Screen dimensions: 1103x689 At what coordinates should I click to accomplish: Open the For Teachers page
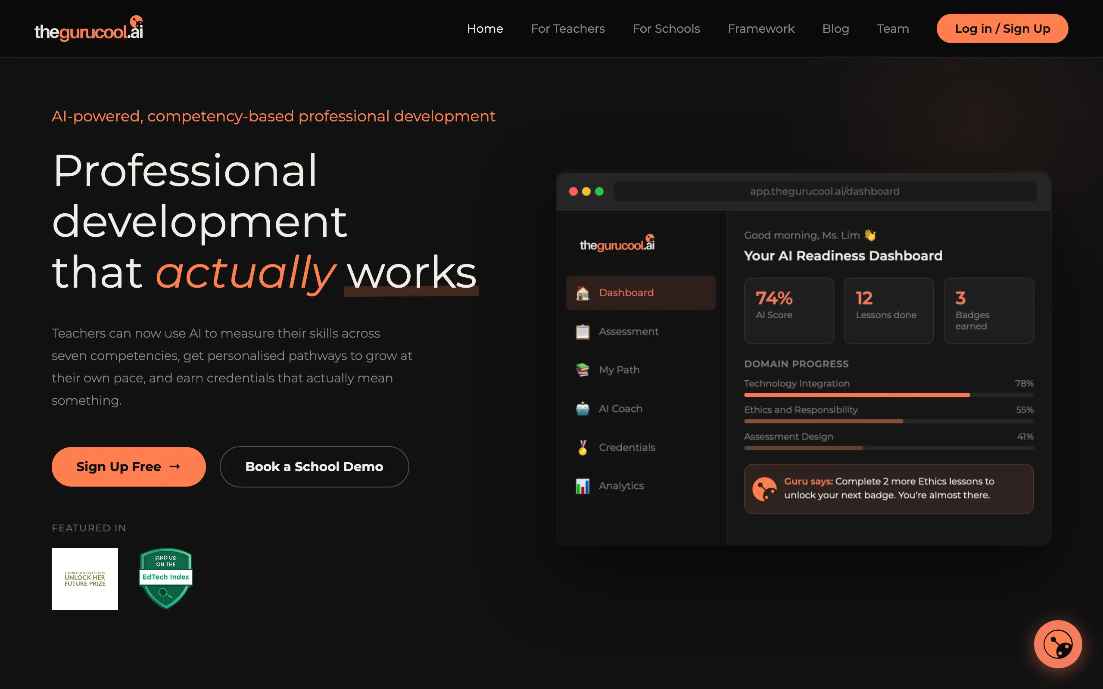568,28
